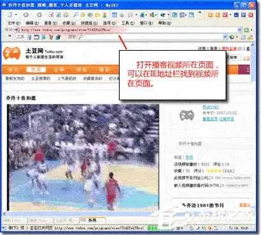
Task: Click the search engine globe icon
Action: click(232, 37)
